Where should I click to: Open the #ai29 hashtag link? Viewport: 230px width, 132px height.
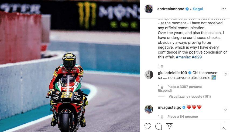click(x=197, y=57)
